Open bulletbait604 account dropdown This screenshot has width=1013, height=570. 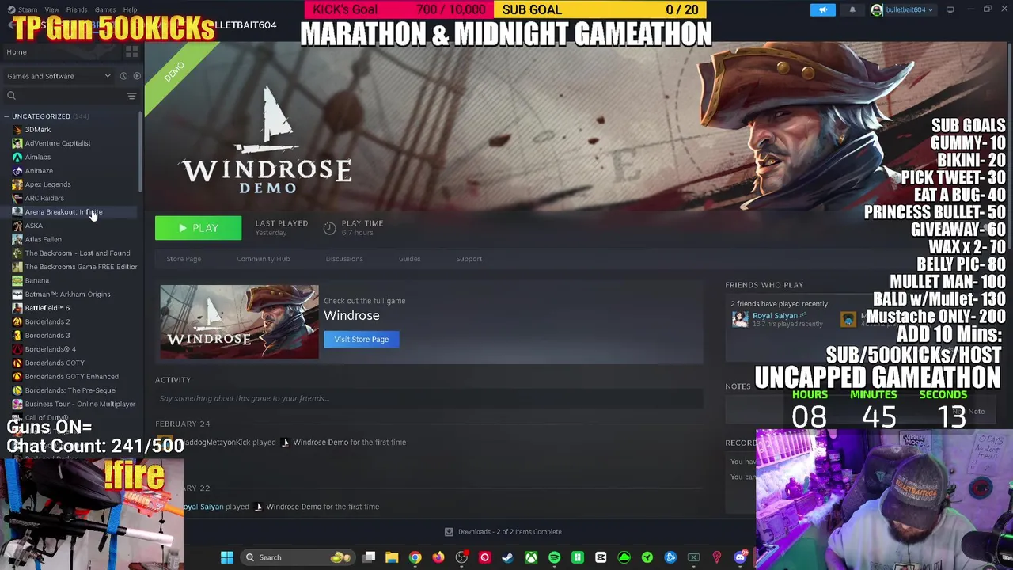[902, 9]
